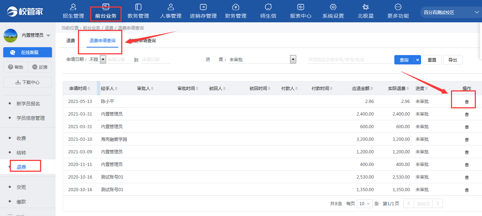
Task: Open 财务管理 module in top navigation
Action: click(x=236, y=11)
